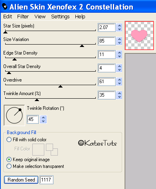Click the Edge Star Density value field
Screen dimensions: 156x189
107,55
